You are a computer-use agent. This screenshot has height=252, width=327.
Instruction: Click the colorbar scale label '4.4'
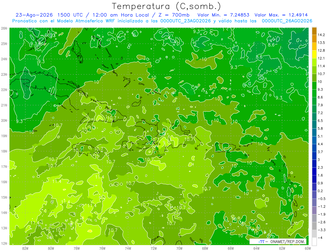pyautogui.click(x=320, y=144)
